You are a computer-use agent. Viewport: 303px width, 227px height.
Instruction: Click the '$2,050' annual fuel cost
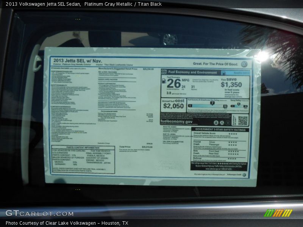(173, 106)
